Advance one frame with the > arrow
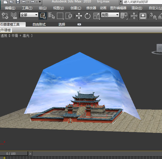 pos(30,154)
